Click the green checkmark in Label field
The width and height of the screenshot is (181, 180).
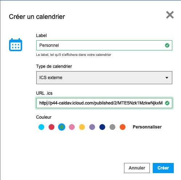[167, 45]
